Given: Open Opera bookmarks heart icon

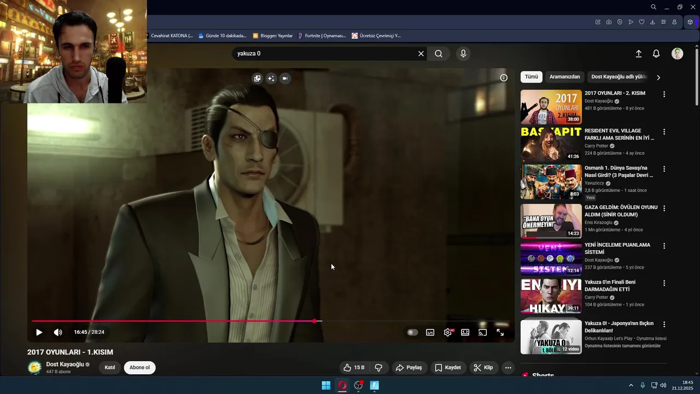Looking at the screenshot, I should pyautogui.click(x=641, y=22).
